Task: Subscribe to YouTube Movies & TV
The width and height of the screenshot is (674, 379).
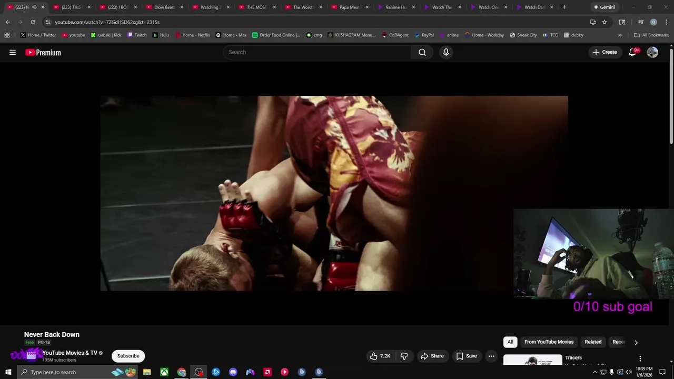Action: tap(128, 356)
